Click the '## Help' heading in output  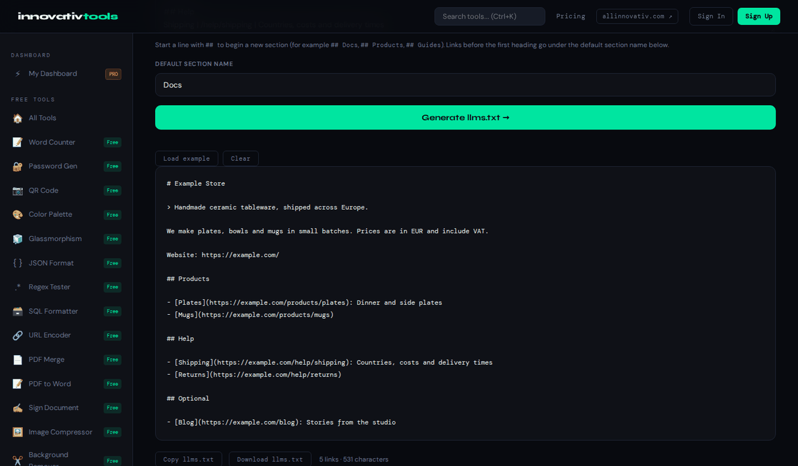coord(180,338)
